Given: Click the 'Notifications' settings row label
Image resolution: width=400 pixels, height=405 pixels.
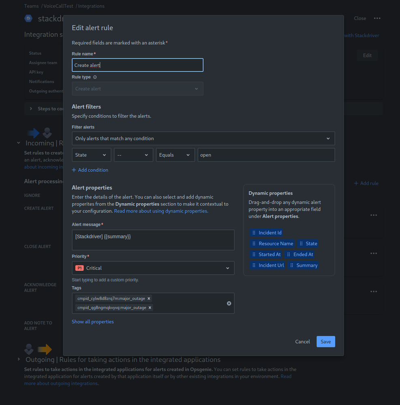Looking at the screenshot, I should click(x=41, y=81).
